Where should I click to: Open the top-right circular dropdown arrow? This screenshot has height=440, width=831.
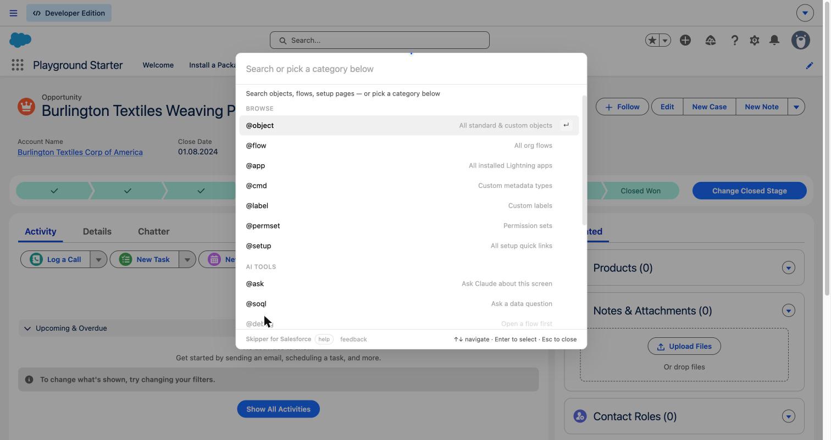(x=805, y=13)
